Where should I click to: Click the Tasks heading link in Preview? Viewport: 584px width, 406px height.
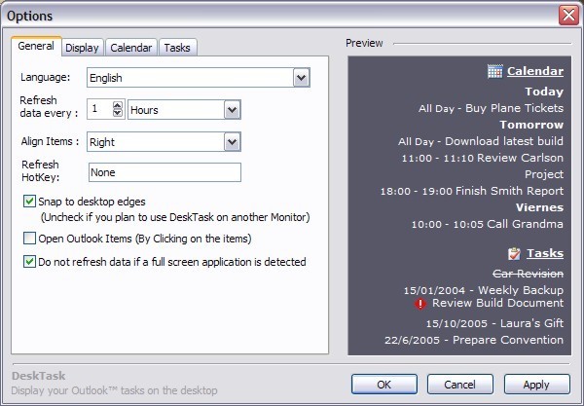[x=545, y=253]
